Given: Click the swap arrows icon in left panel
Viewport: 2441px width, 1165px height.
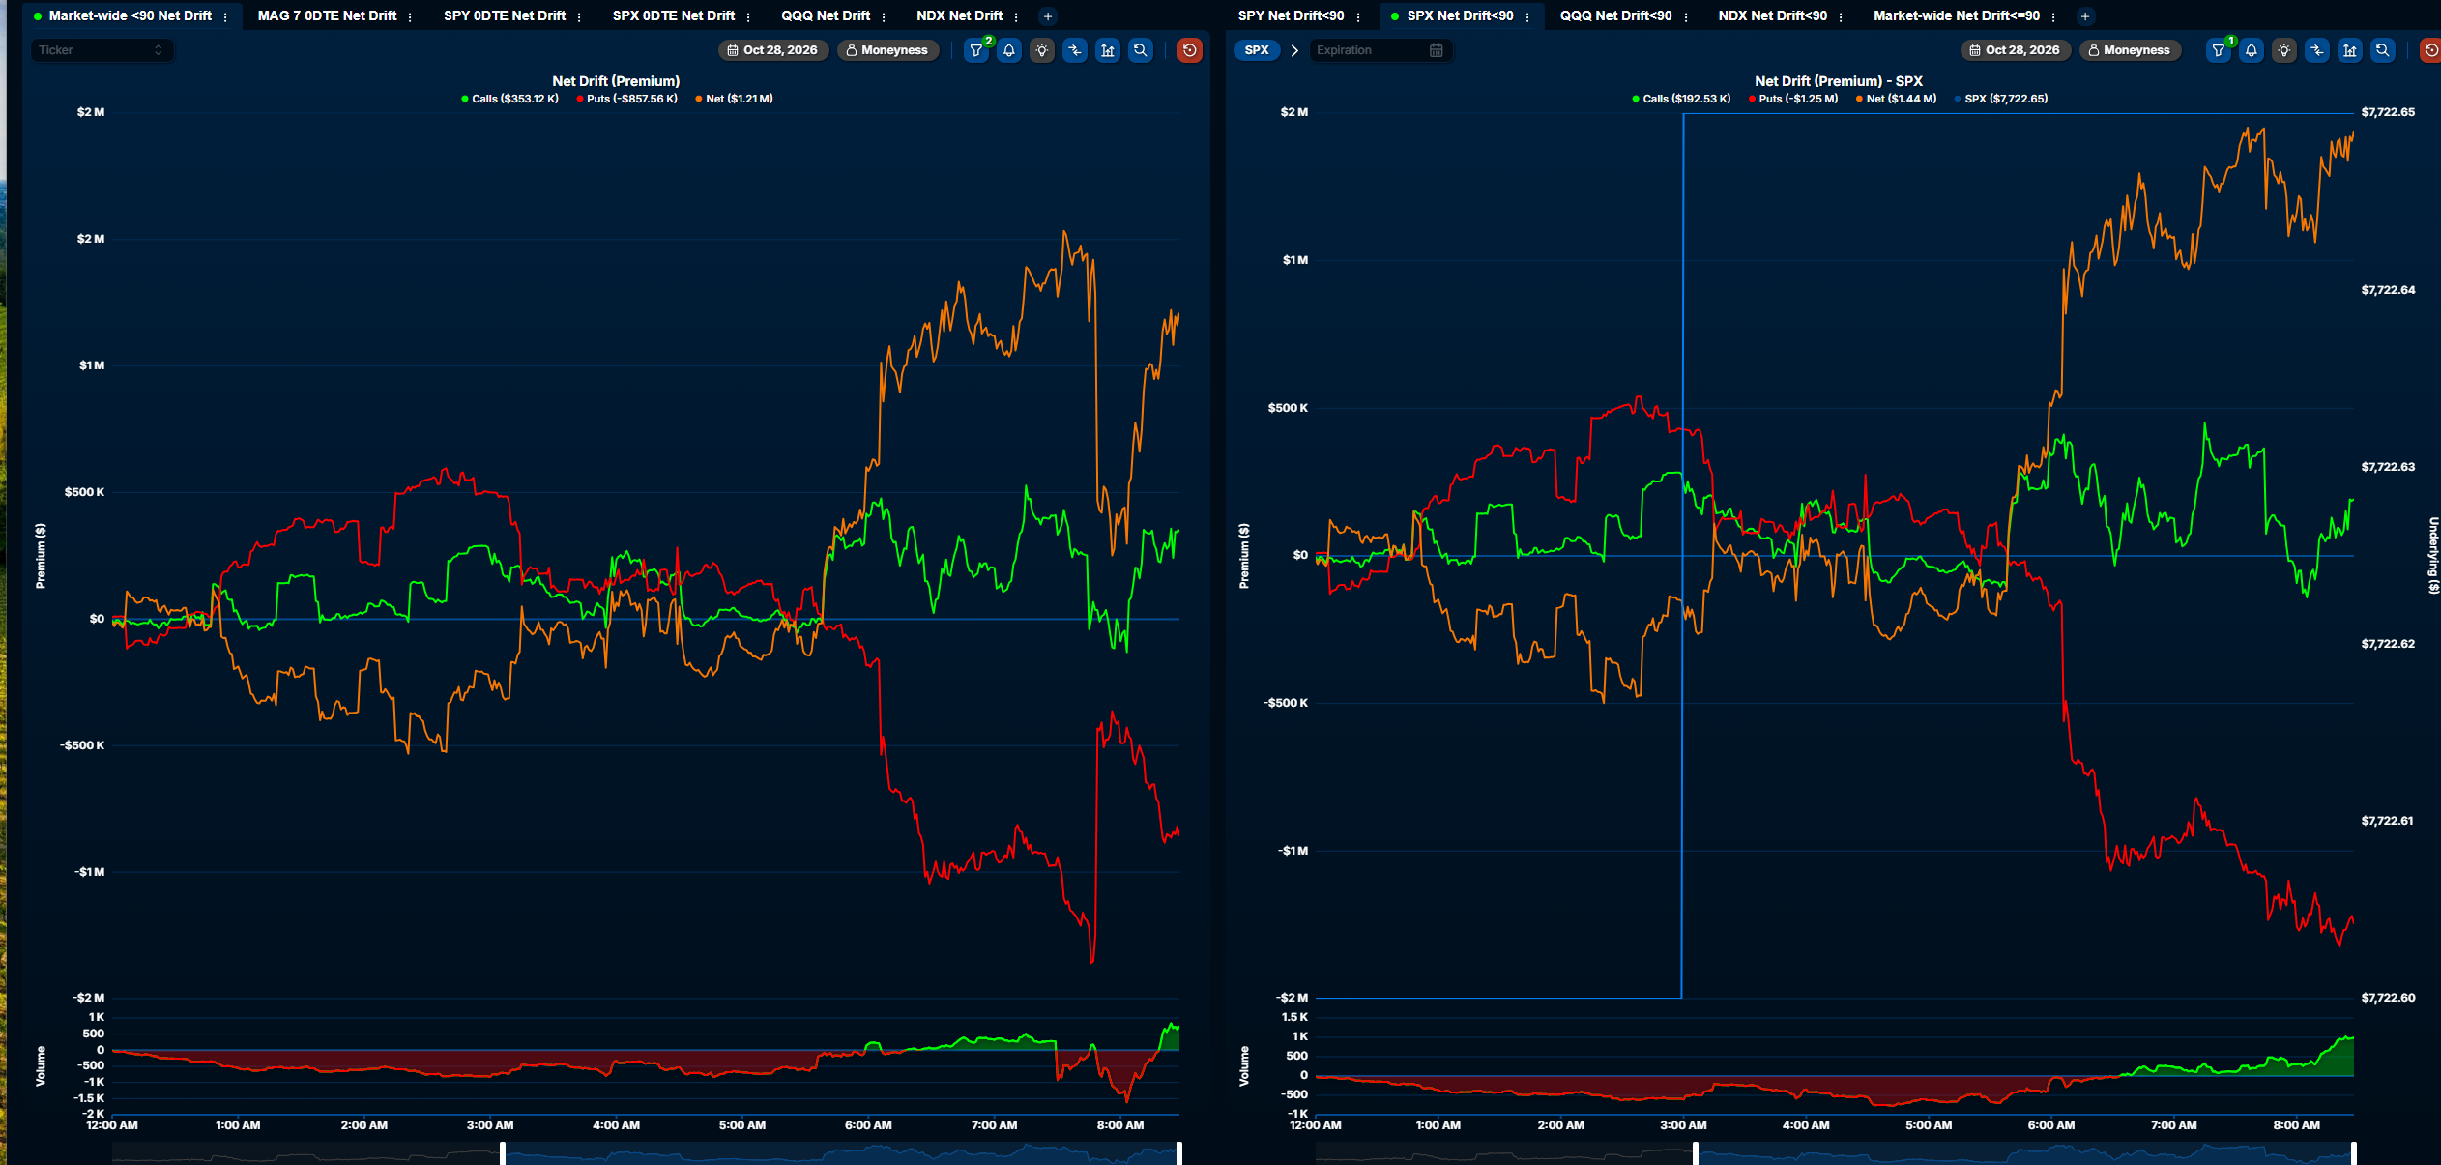Looking at the screenshot, I should [x=1075, y=50].
